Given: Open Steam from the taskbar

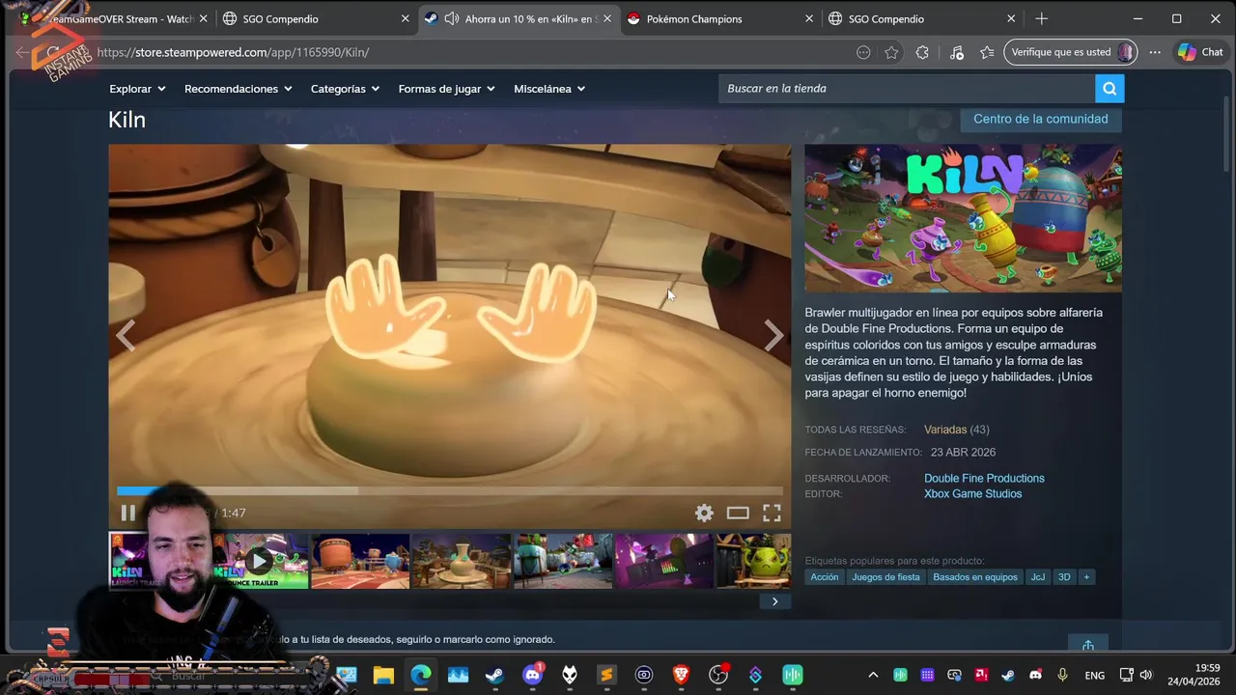Looking at the screenshot, I should 494,675.
